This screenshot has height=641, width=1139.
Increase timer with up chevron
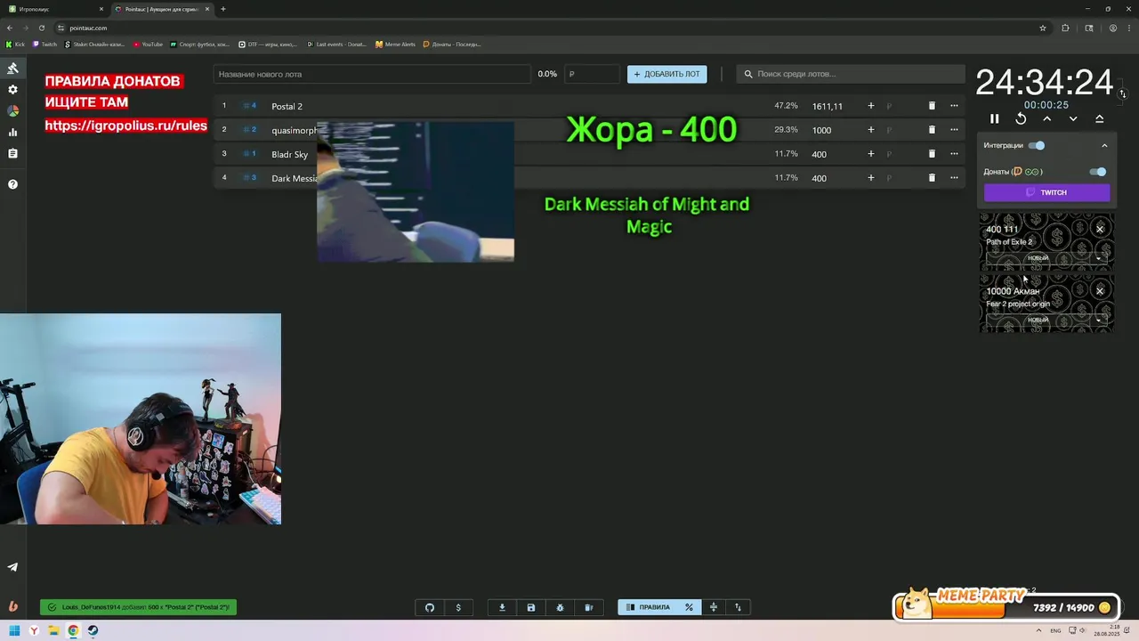(1046, 119)
